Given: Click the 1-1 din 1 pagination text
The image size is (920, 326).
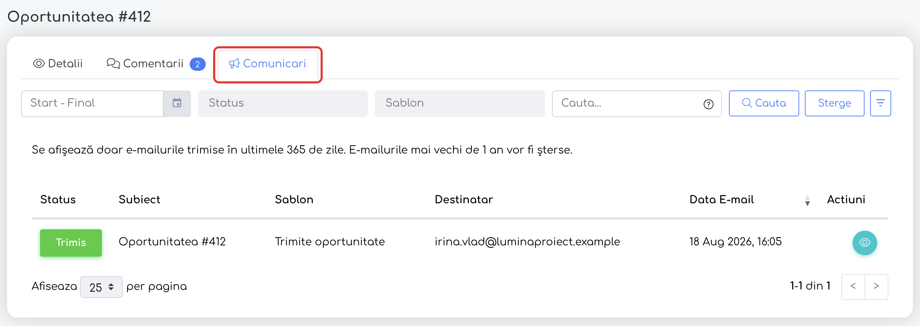Looking at the screenshot, I should tap(810, 286).
